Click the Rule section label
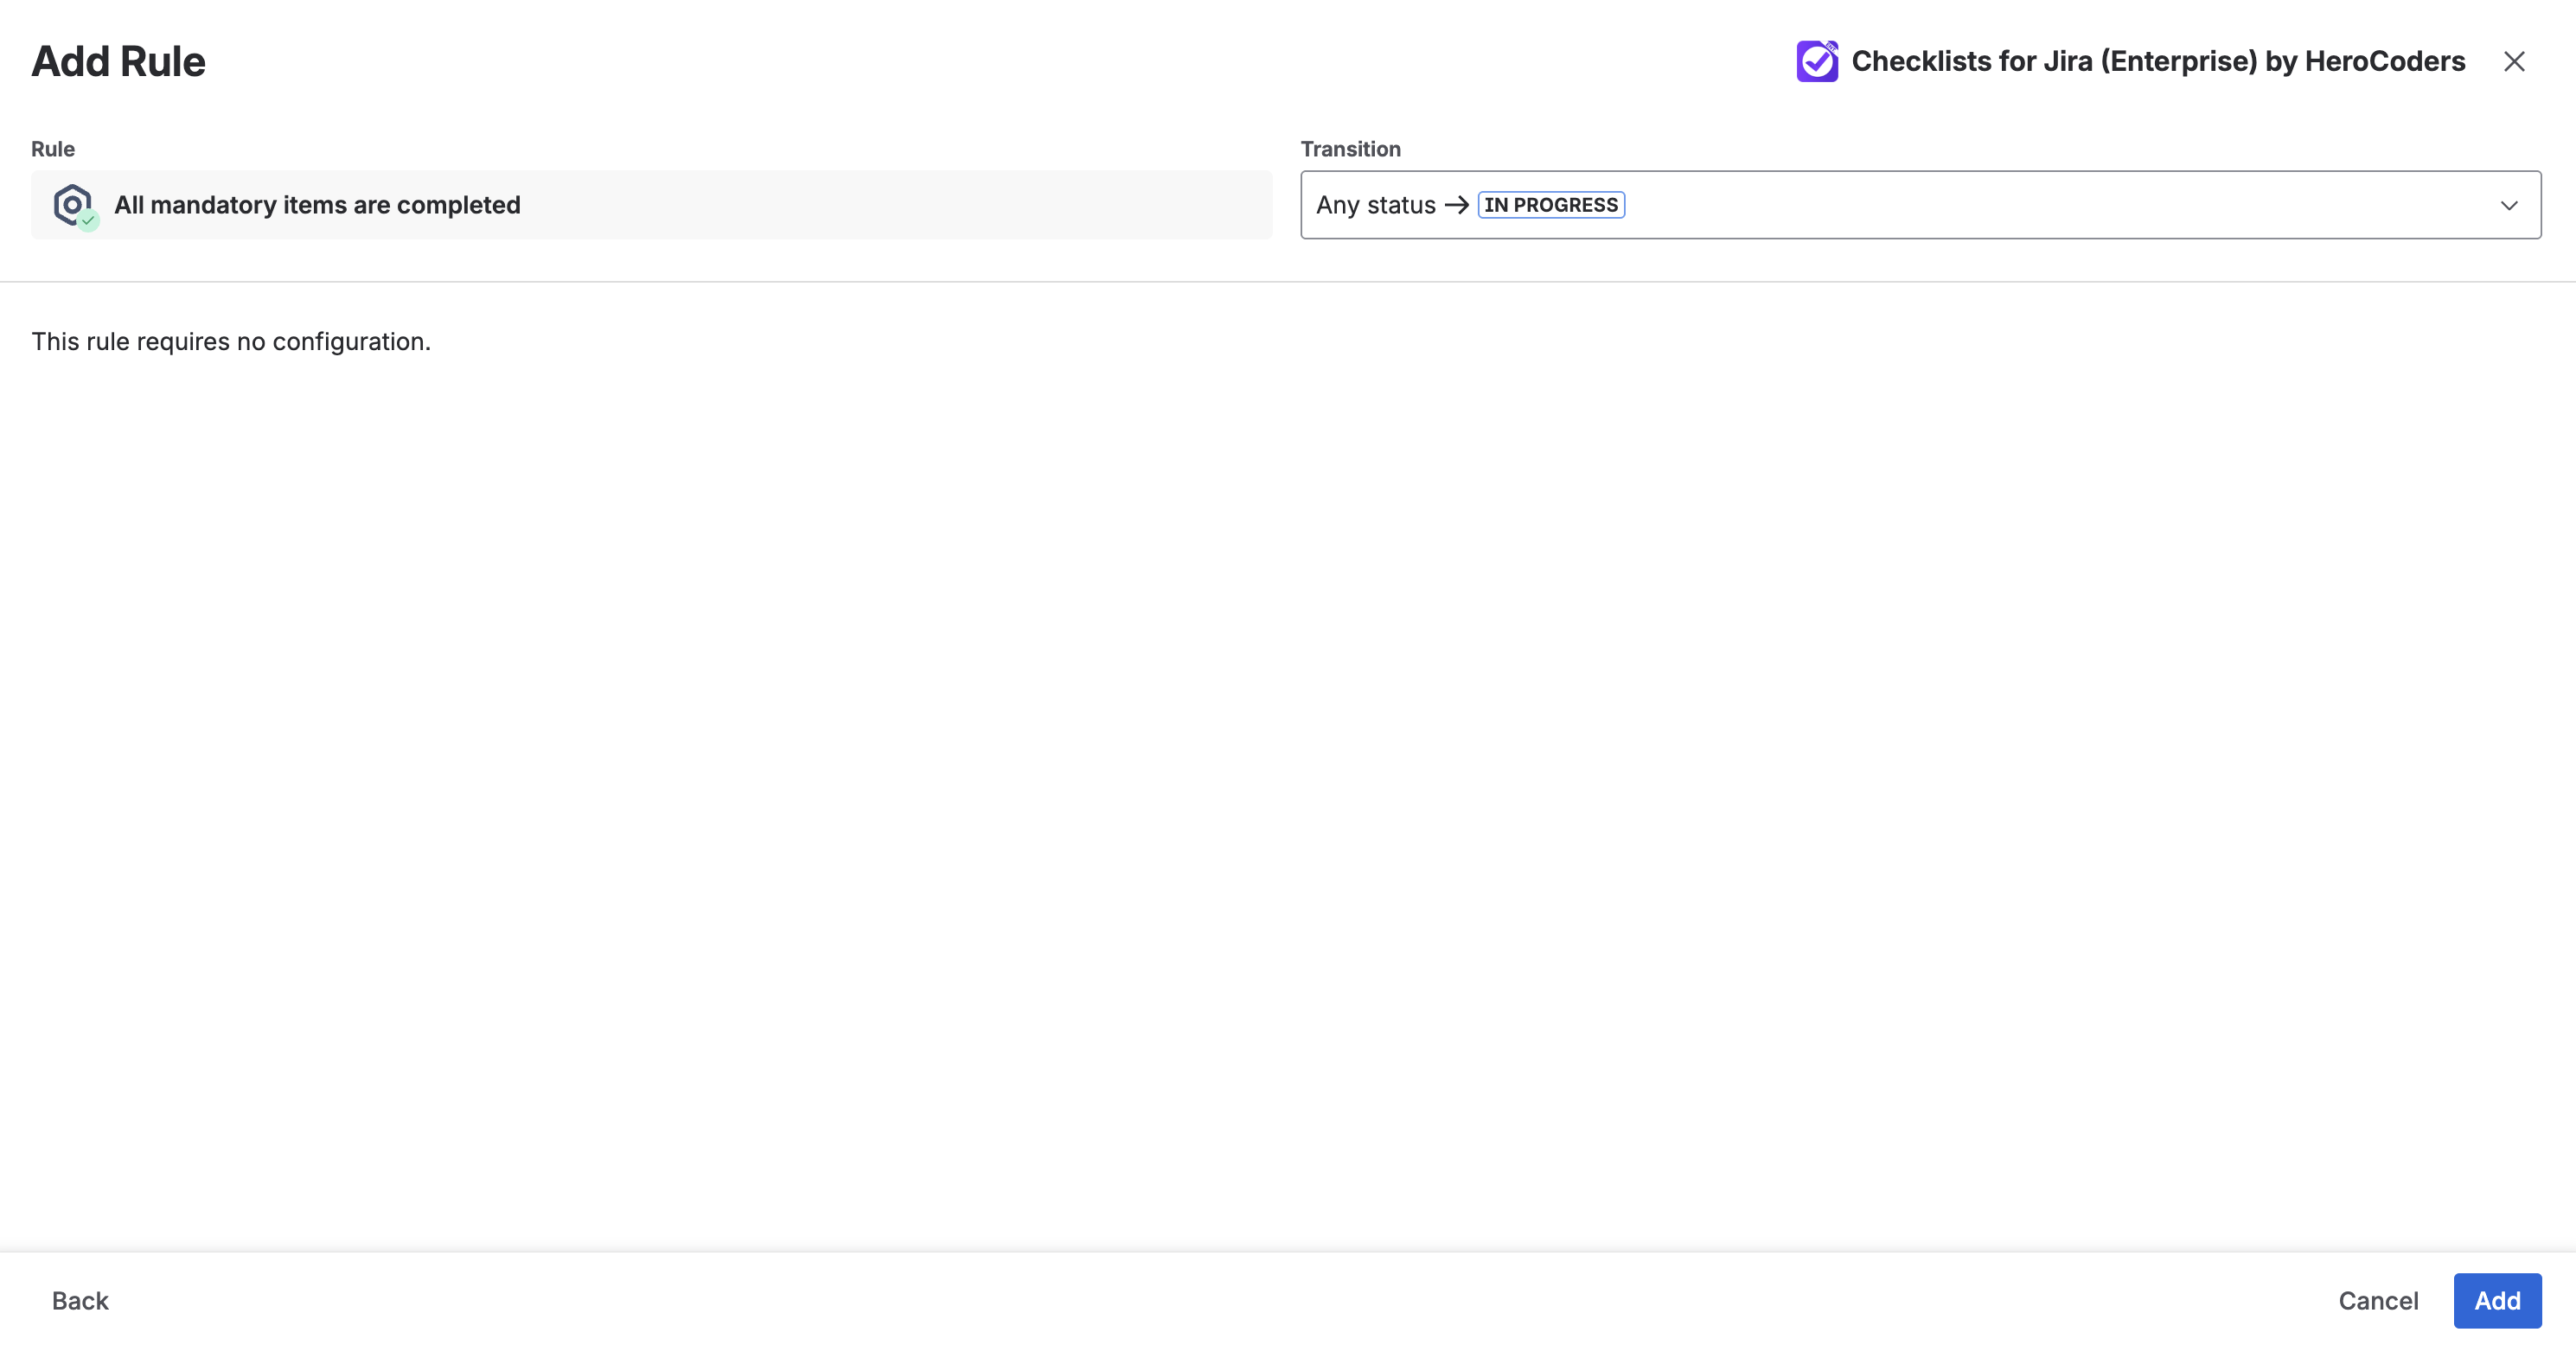The width and height of the screenshot is (2576, 1345). point(52,148)
